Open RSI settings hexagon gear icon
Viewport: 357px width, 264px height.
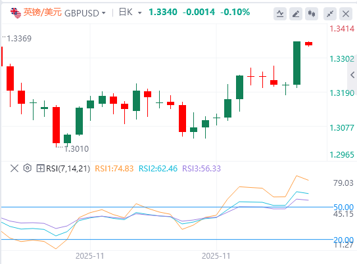point(28,168)
